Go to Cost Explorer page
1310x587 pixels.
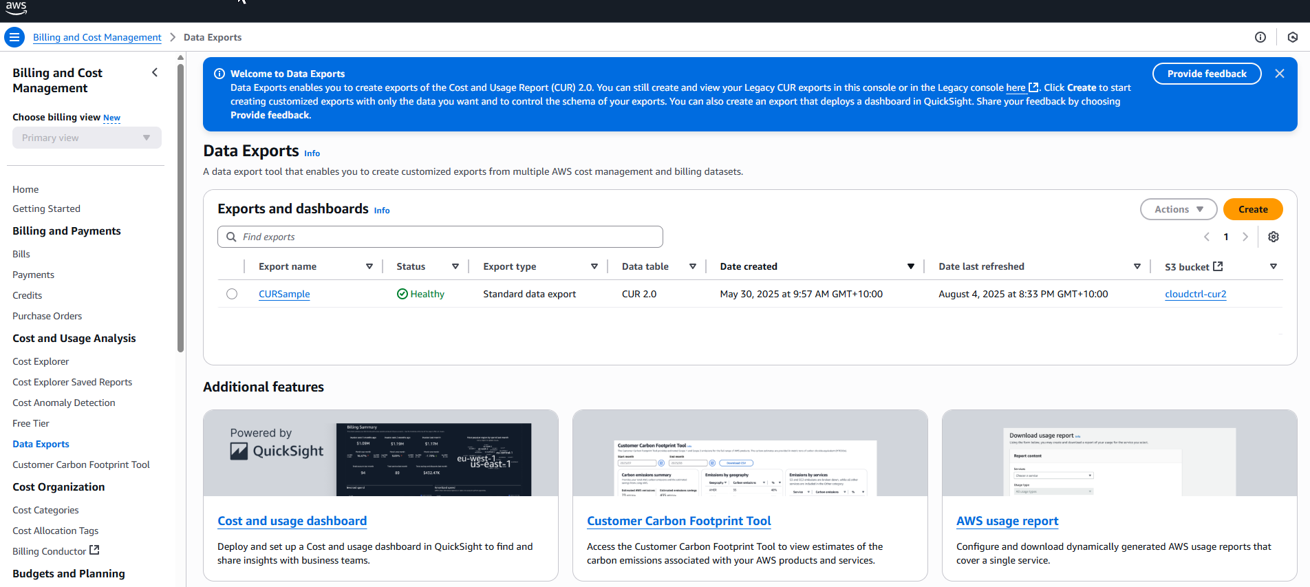pos(41,361)
